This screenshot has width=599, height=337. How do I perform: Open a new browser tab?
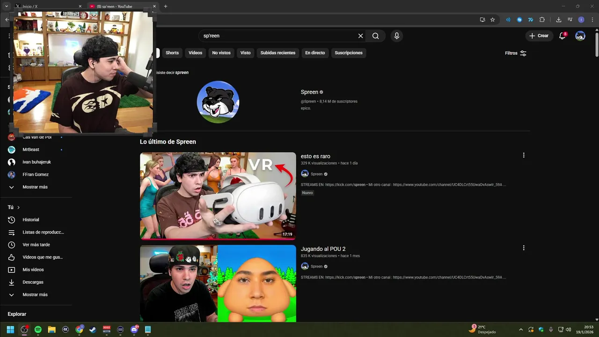pyautogui.click(x=165, y=7)
